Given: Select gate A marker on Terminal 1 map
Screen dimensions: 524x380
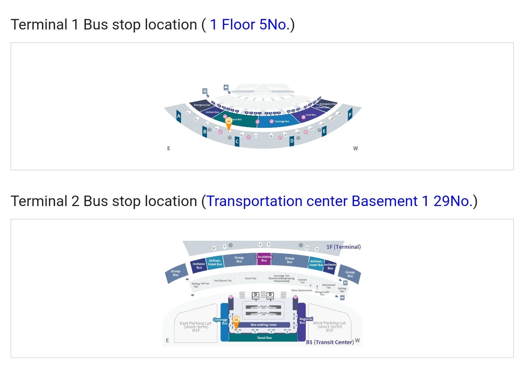Looking at the screenshot, I should (179, 116).
